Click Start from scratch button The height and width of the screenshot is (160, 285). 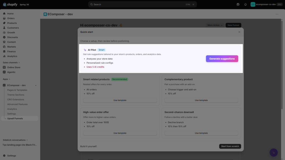[230, 146]
